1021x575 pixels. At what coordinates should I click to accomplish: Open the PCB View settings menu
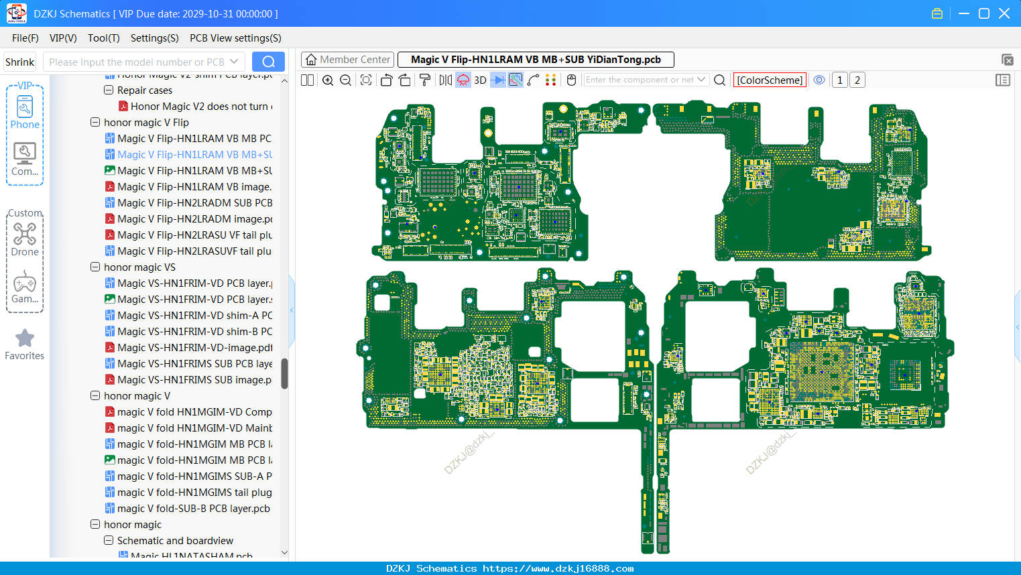tap(235, 38)
